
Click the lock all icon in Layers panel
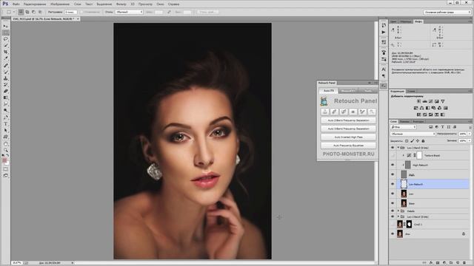click(423, 141)
